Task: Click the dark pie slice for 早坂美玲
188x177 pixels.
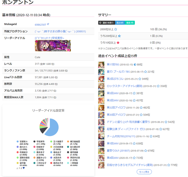Action: coord(43,130)
